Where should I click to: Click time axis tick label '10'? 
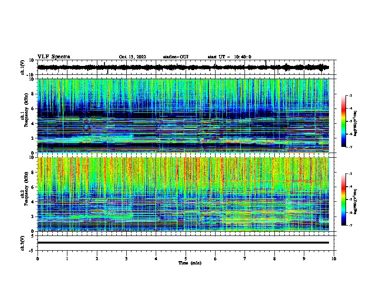click(x=334, y=259)
